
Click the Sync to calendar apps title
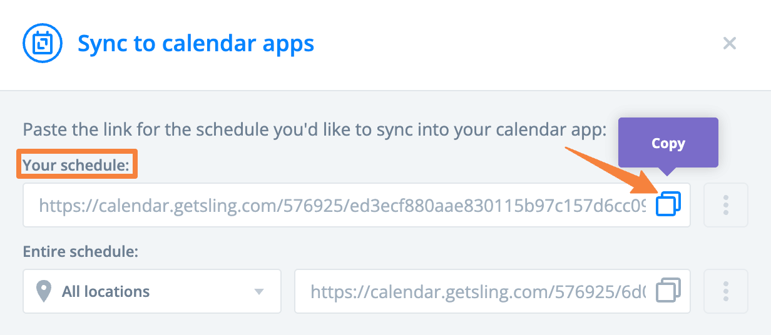196,44
